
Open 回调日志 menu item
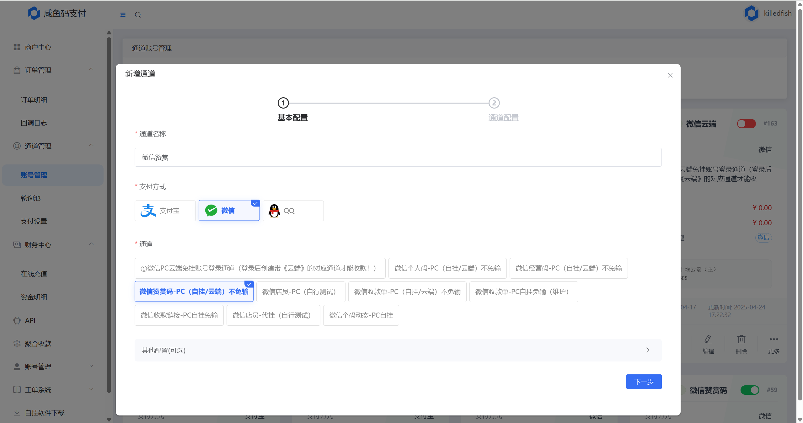coord(34,123)
